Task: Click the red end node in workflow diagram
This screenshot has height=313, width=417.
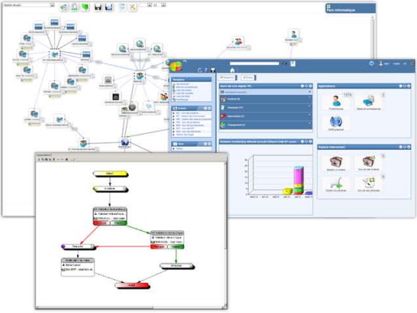Action: click(x=132, y=285)
